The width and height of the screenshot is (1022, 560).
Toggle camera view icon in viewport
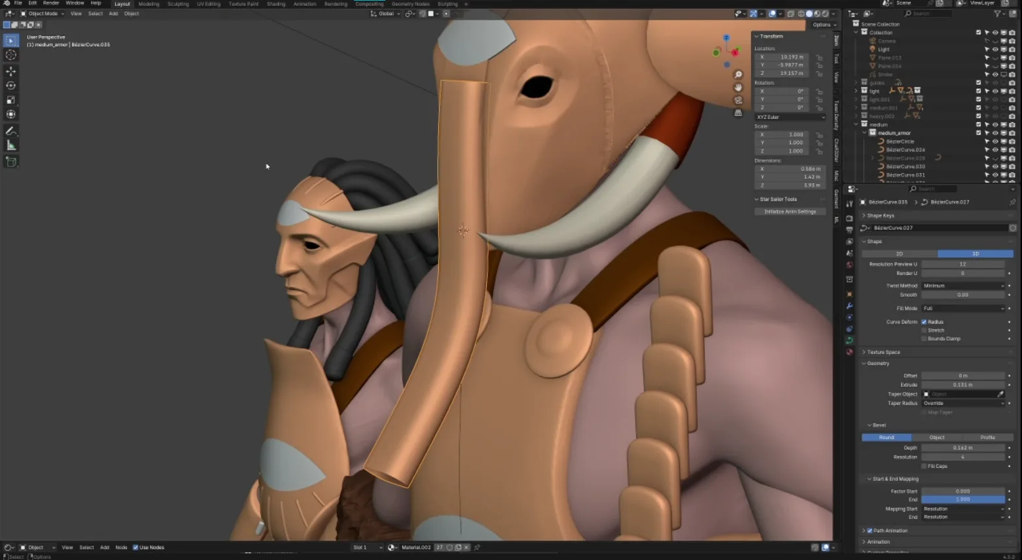(x=738, y=100)
